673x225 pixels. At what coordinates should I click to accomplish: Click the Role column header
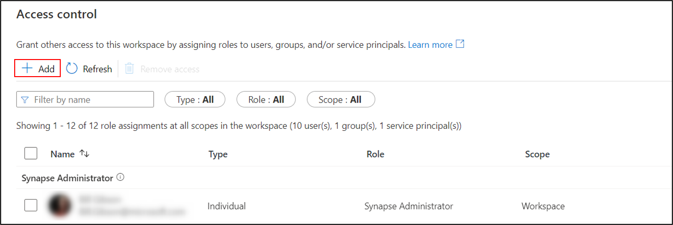coord(375,154)
